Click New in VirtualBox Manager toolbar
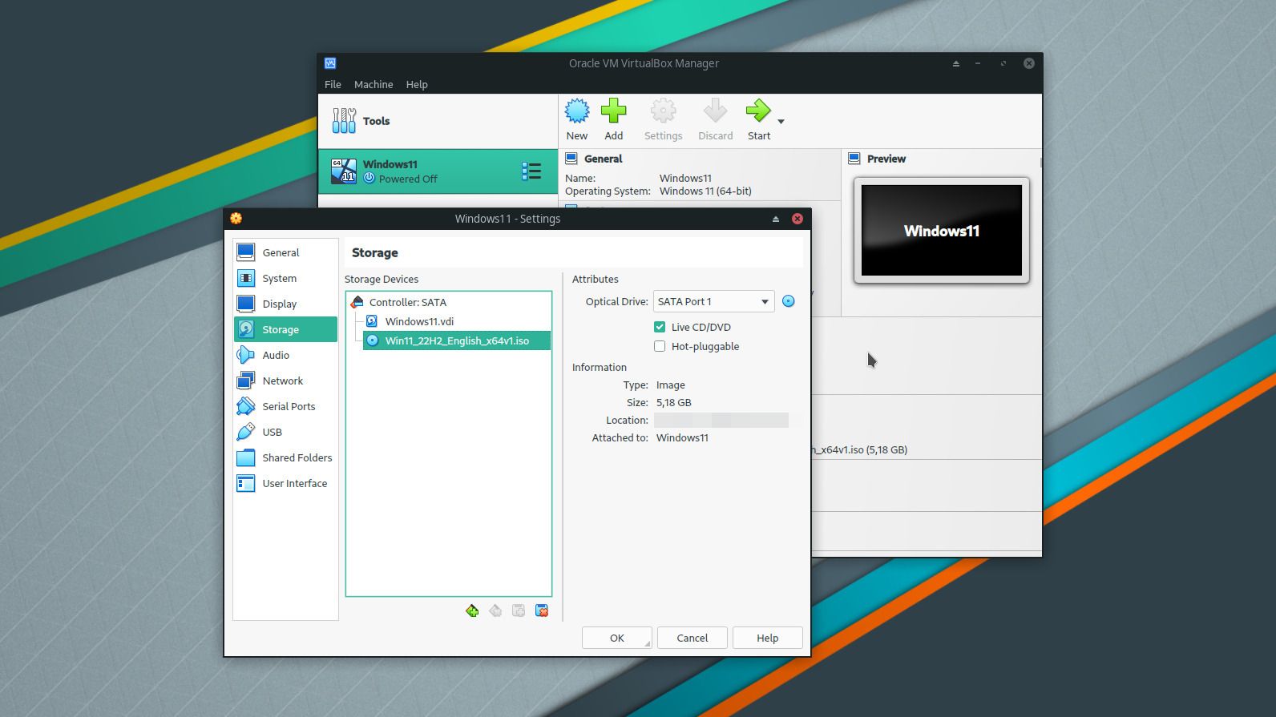Screen dimensions: 1276x717 (577, 120)
